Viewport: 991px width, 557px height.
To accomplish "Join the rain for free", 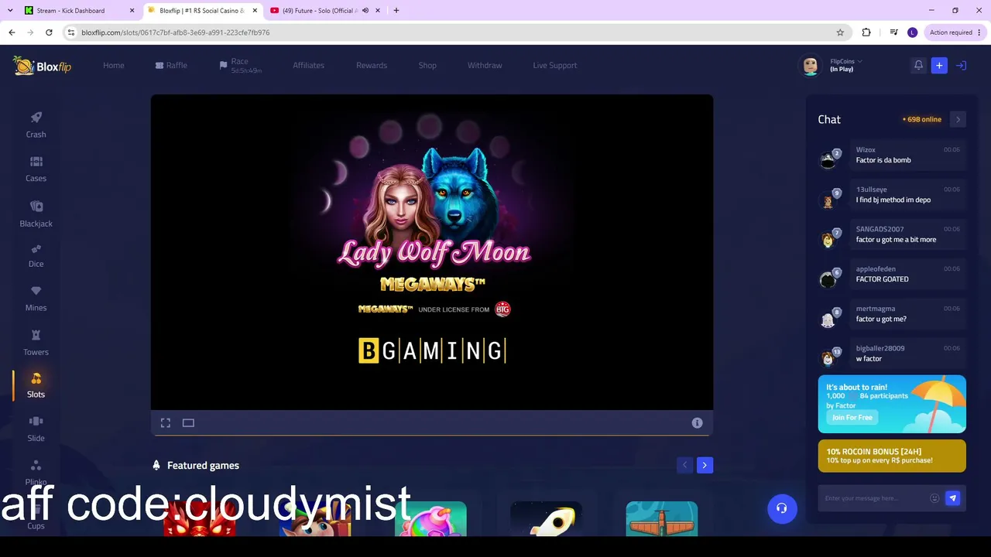I will [x=852, y=418].
